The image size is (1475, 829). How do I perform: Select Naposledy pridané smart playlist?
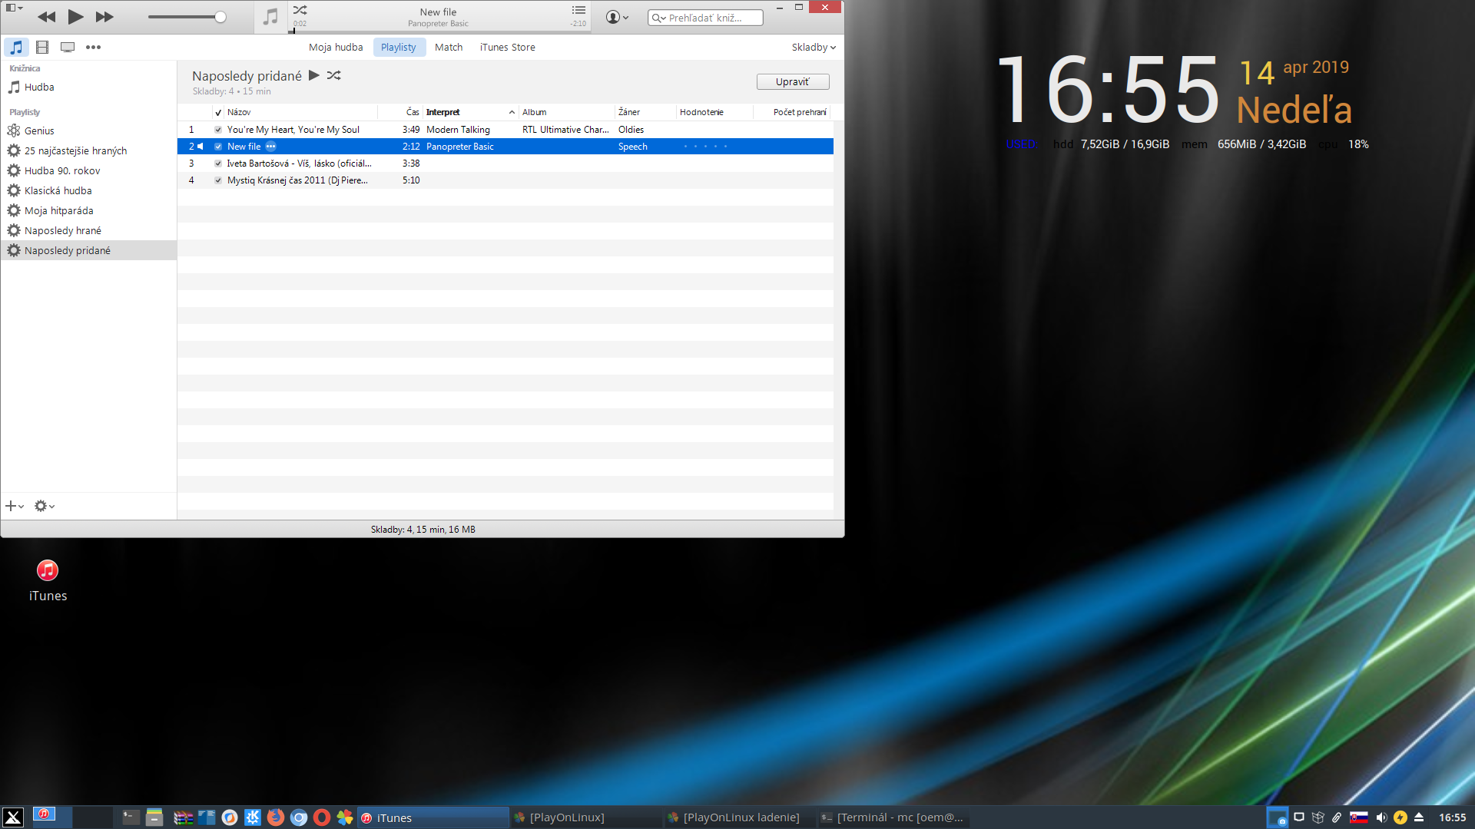pos(88,250)
